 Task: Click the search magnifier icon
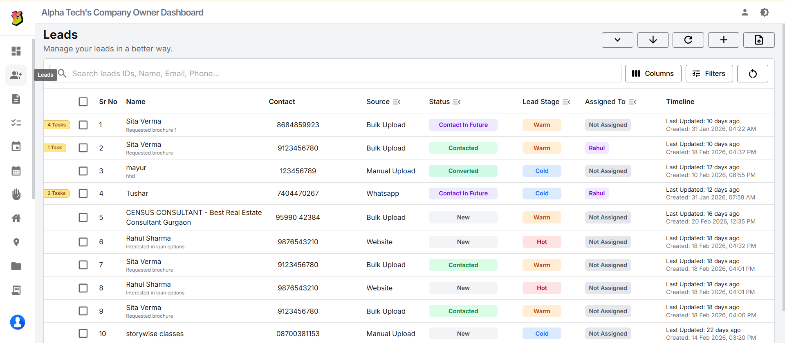coord(62,73)
